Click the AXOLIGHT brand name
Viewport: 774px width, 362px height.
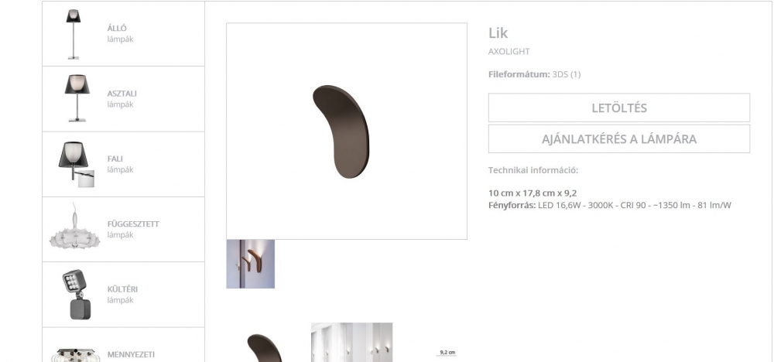509,51
